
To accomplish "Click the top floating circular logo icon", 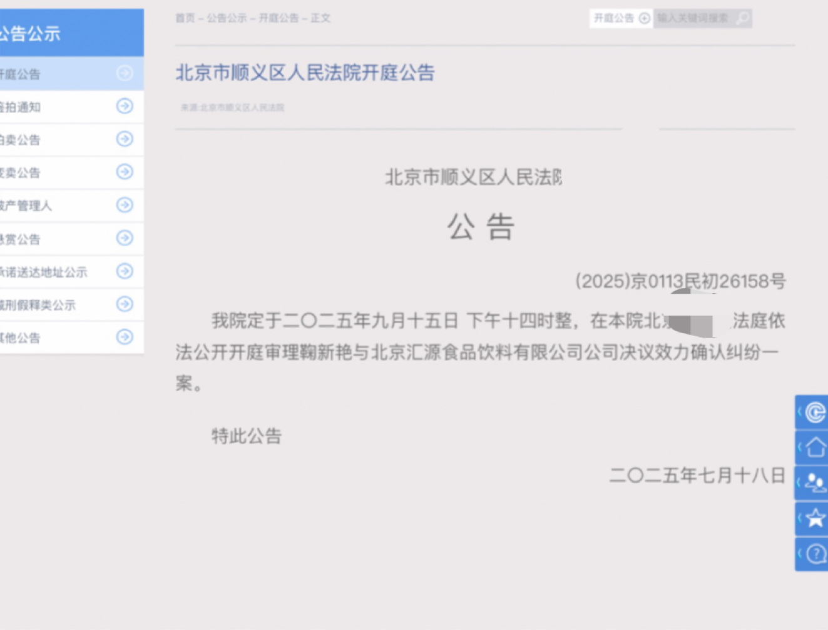I will [x=812, y=412].
